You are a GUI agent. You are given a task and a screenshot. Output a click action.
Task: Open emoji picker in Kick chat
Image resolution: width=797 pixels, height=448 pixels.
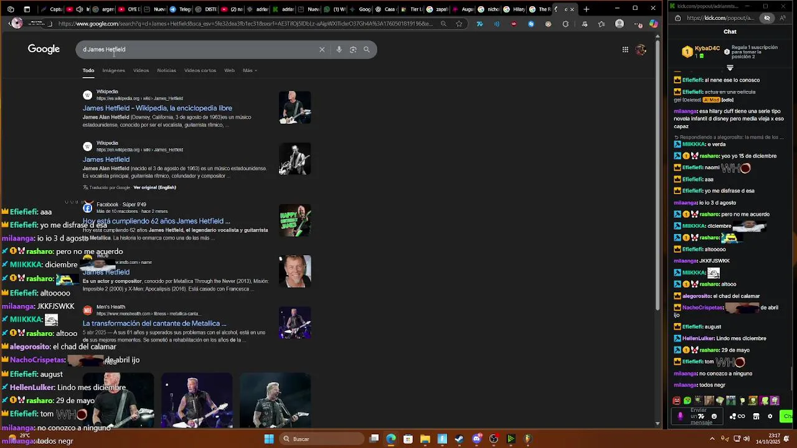(x=714, y=416)
